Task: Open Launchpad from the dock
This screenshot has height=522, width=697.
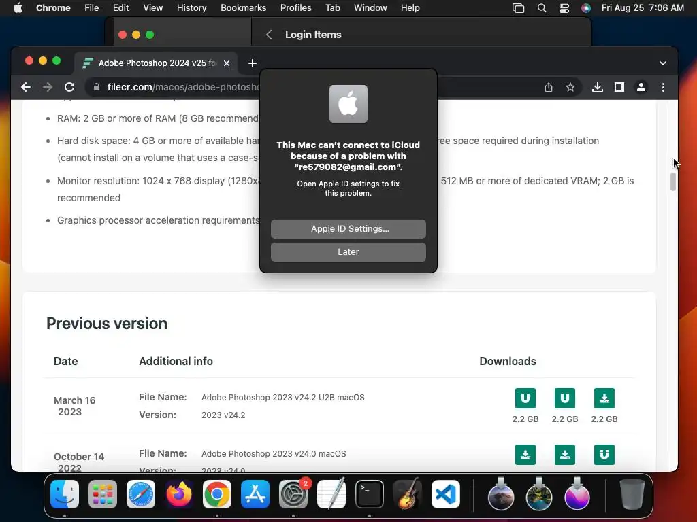Action: coord(103,494)
